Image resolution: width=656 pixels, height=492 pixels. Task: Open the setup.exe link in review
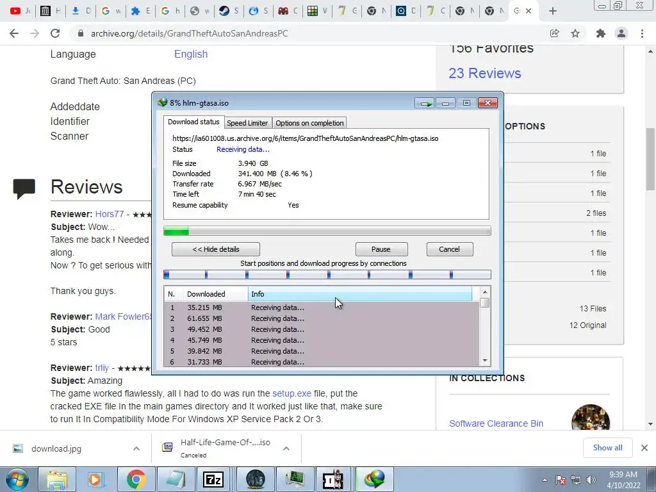pyautogui.click(x=292, y=394)
